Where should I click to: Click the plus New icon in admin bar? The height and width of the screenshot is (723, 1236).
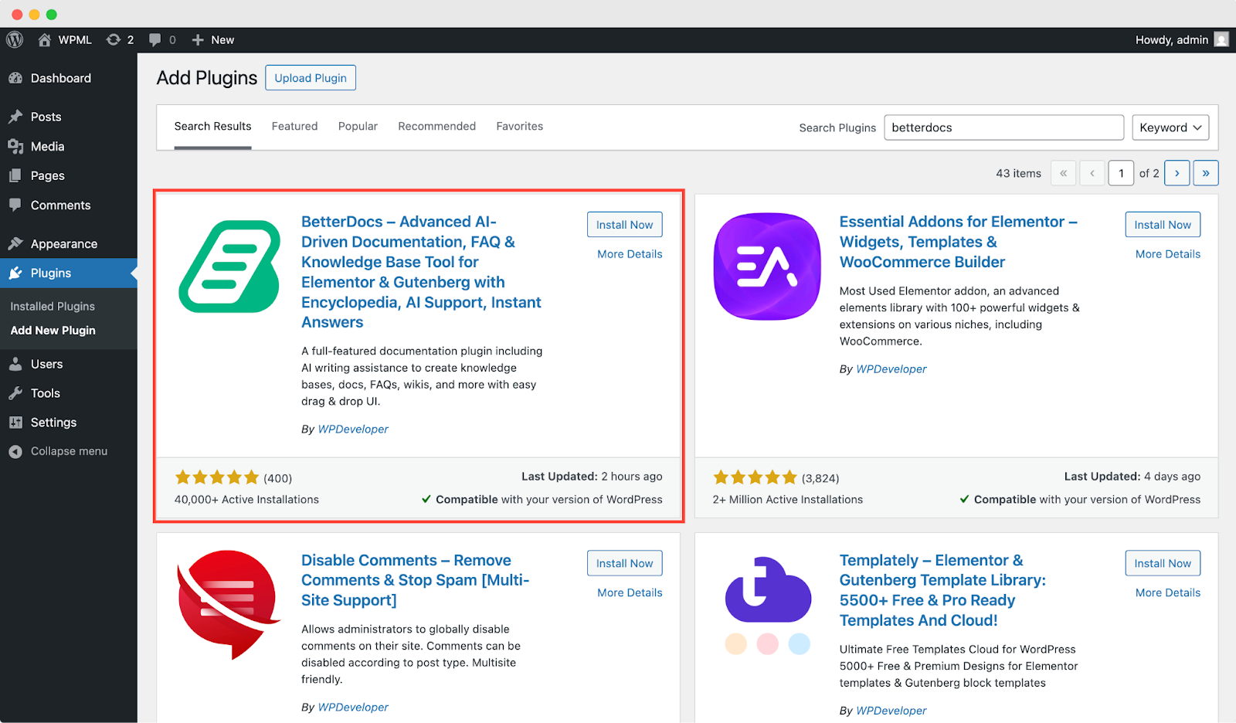point(198,39)
